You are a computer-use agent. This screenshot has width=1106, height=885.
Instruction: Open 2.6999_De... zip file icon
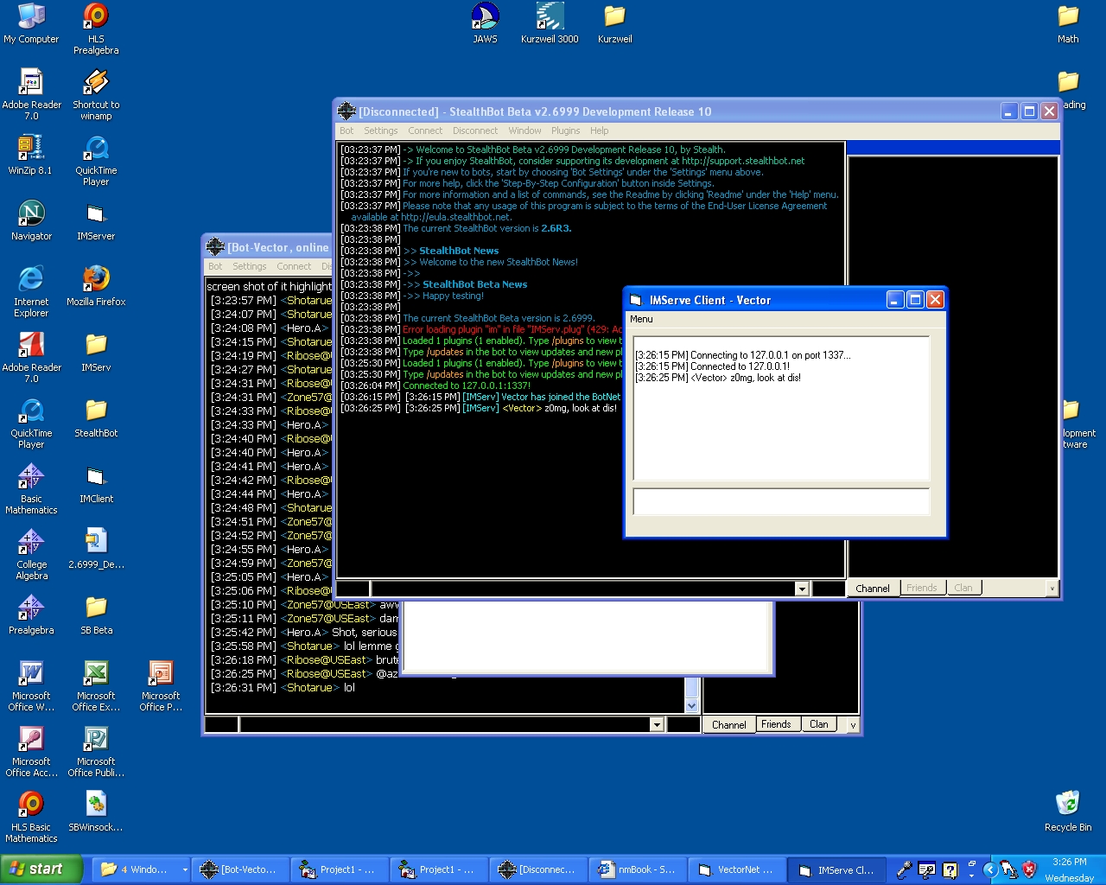click(96, 549)
